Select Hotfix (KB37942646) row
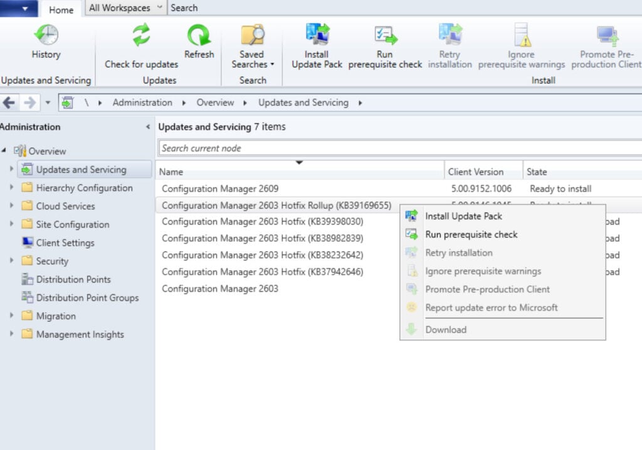 coord(276,272)
